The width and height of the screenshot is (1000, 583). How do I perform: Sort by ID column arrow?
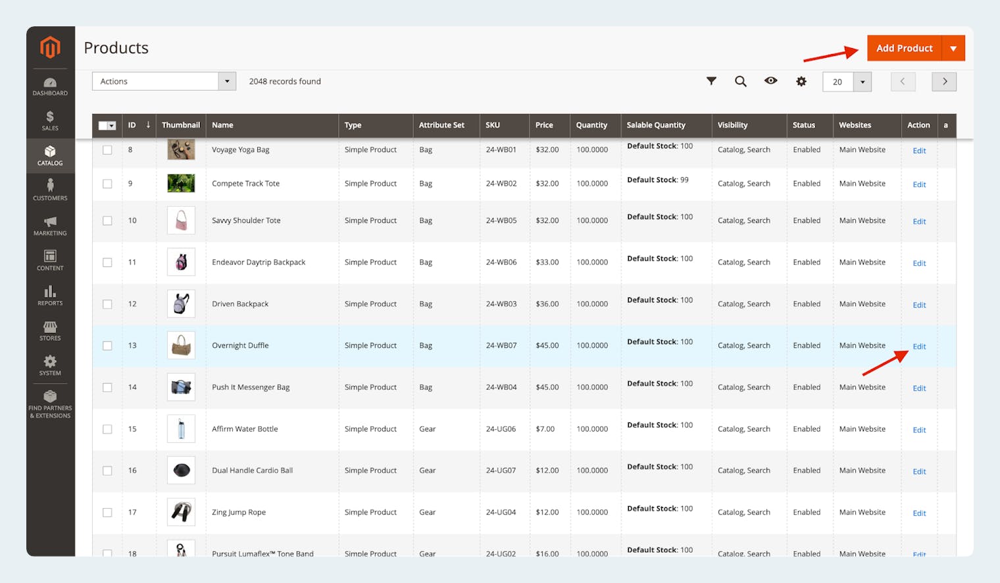[x=148, y=124]
